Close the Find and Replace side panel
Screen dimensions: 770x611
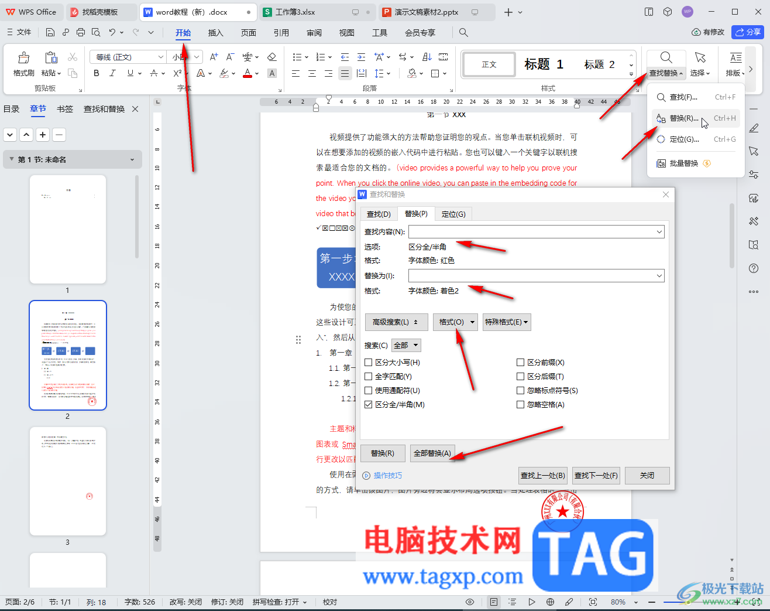135,109
